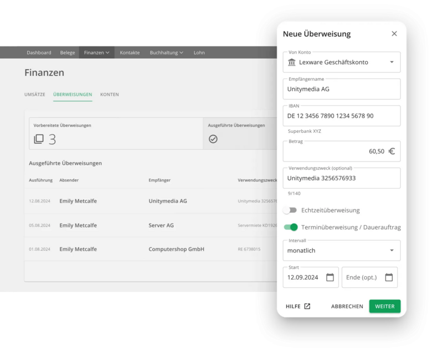Click into the IBAN input field
Viewport: 432px width, 348px height.
[341, 116]
